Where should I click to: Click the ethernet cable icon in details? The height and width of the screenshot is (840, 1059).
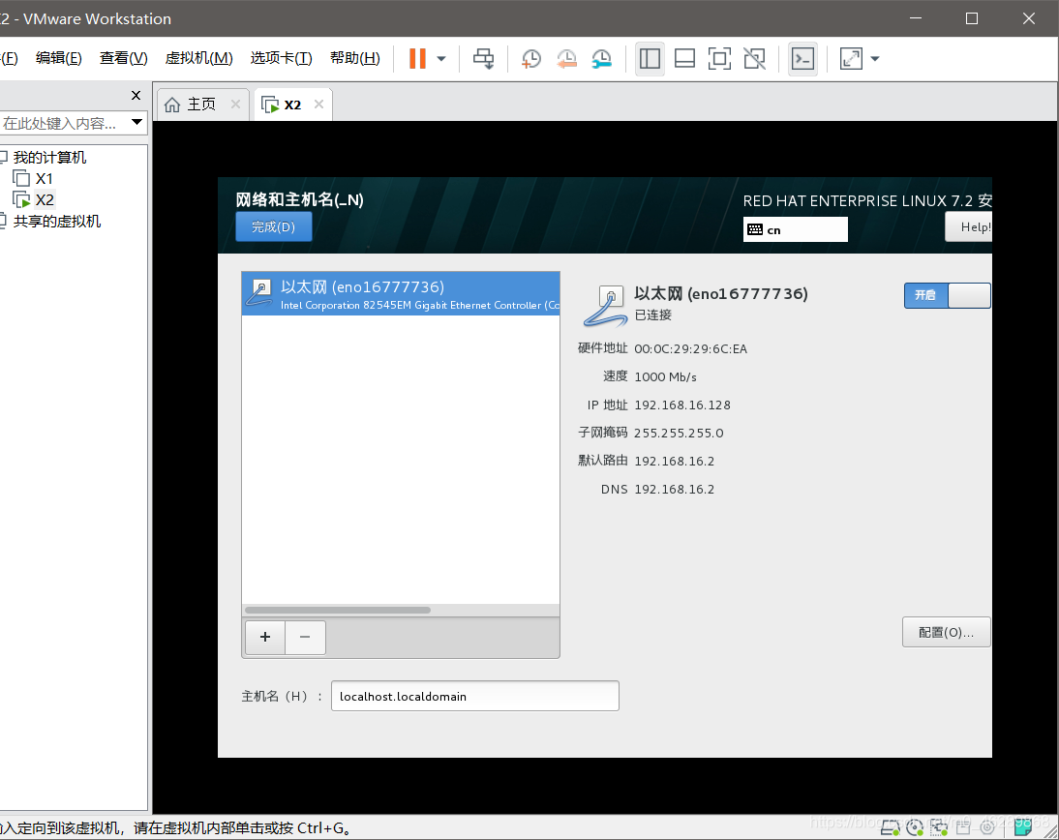605,306
